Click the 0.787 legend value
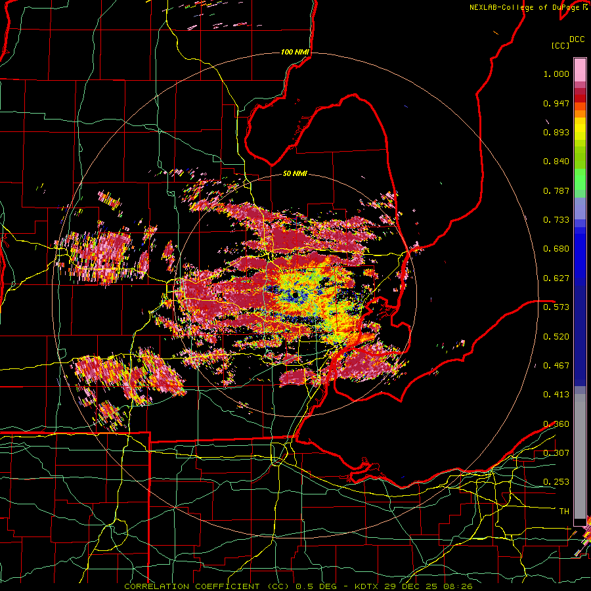Image resolution: width=591 pixels, height=591 pixels. click(556, 190)
